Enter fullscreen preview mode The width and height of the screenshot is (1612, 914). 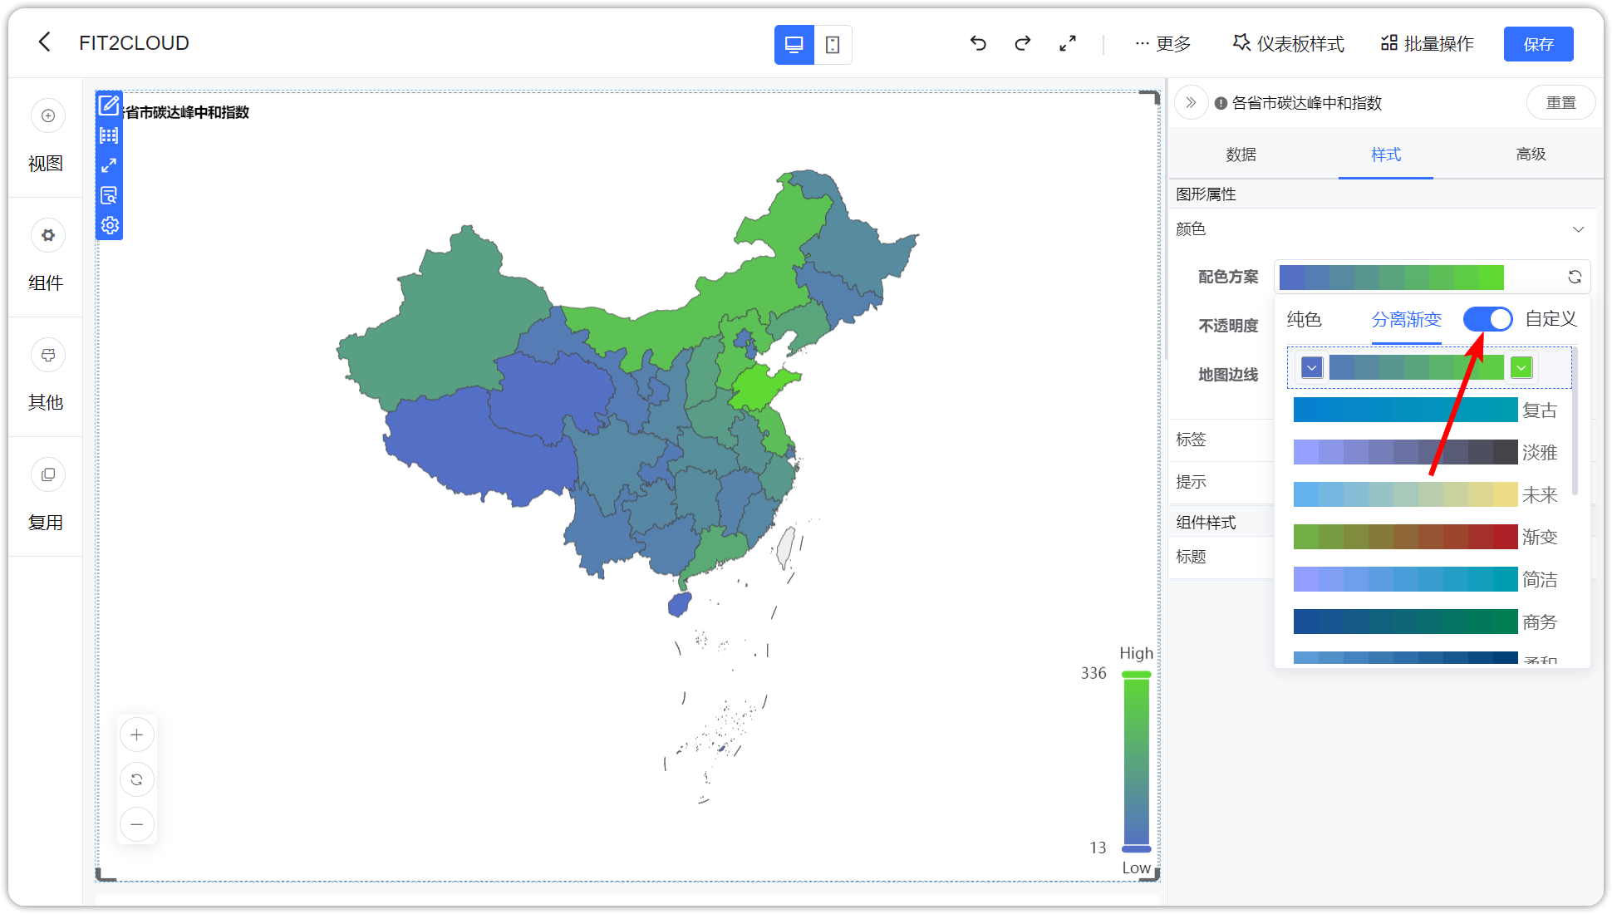click(1068, 43)
